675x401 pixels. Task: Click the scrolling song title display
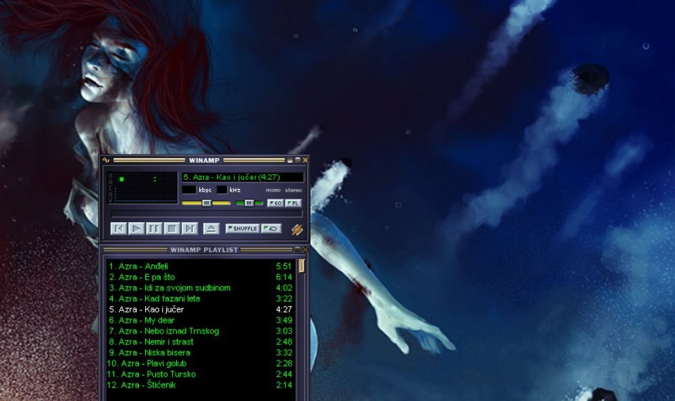pos(243,177)
